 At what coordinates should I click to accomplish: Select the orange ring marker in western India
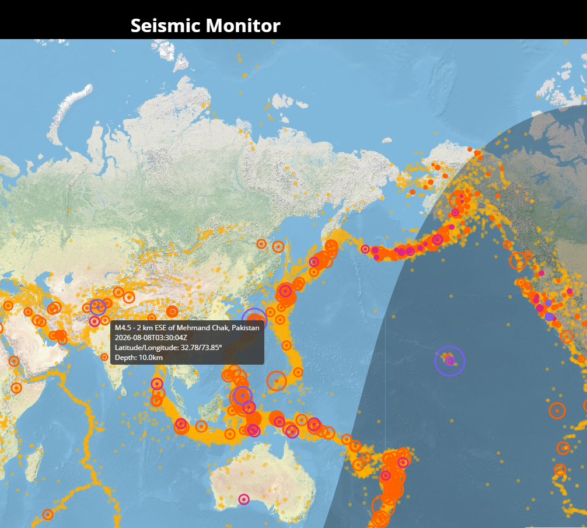pyautogui.click(x=104, y=357)
